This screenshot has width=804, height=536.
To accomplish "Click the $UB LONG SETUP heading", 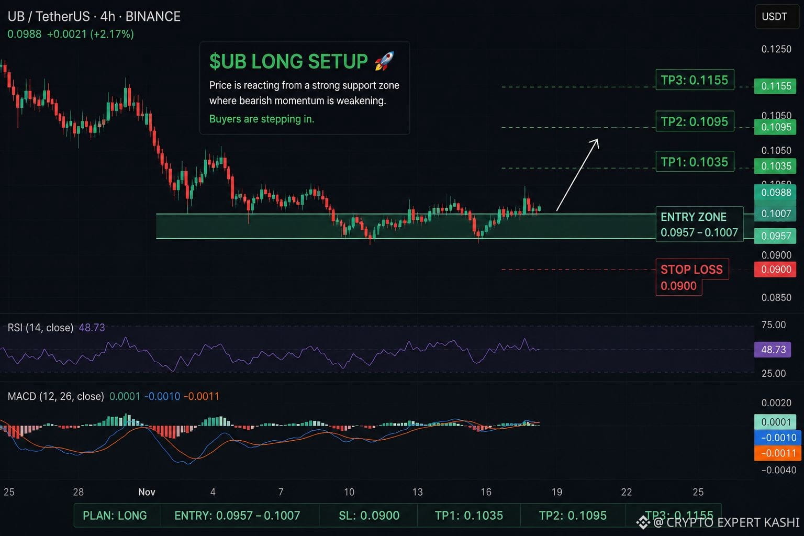I will [x=288, y=62].
